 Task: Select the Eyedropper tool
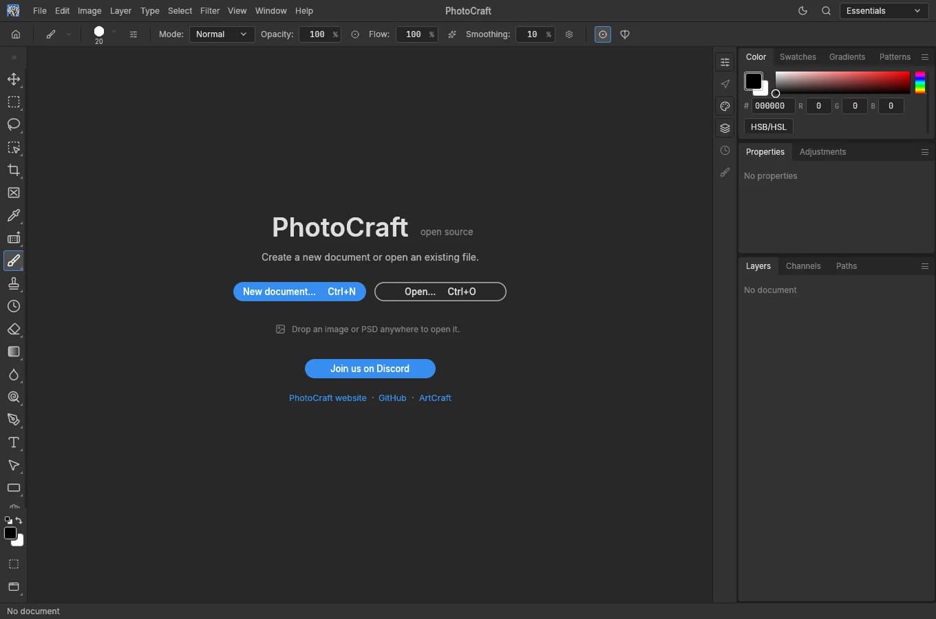point(14,215)
